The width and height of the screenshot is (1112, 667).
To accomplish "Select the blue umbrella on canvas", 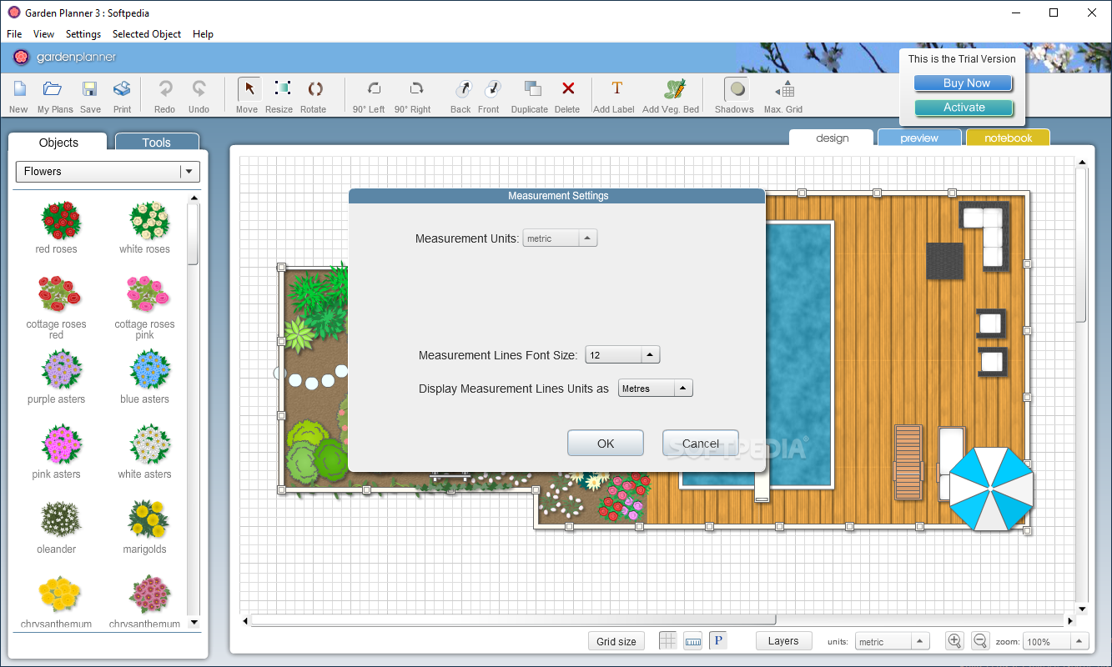I will pyautogui.click(x=992, y=489).
